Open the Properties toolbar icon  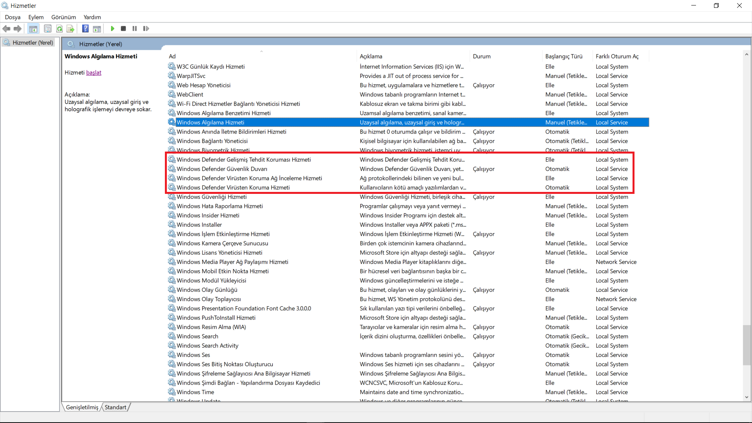48,29
